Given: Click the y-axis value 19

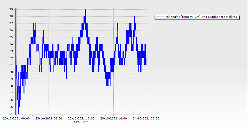Looking at the screenshot, I should pos(11,79).
